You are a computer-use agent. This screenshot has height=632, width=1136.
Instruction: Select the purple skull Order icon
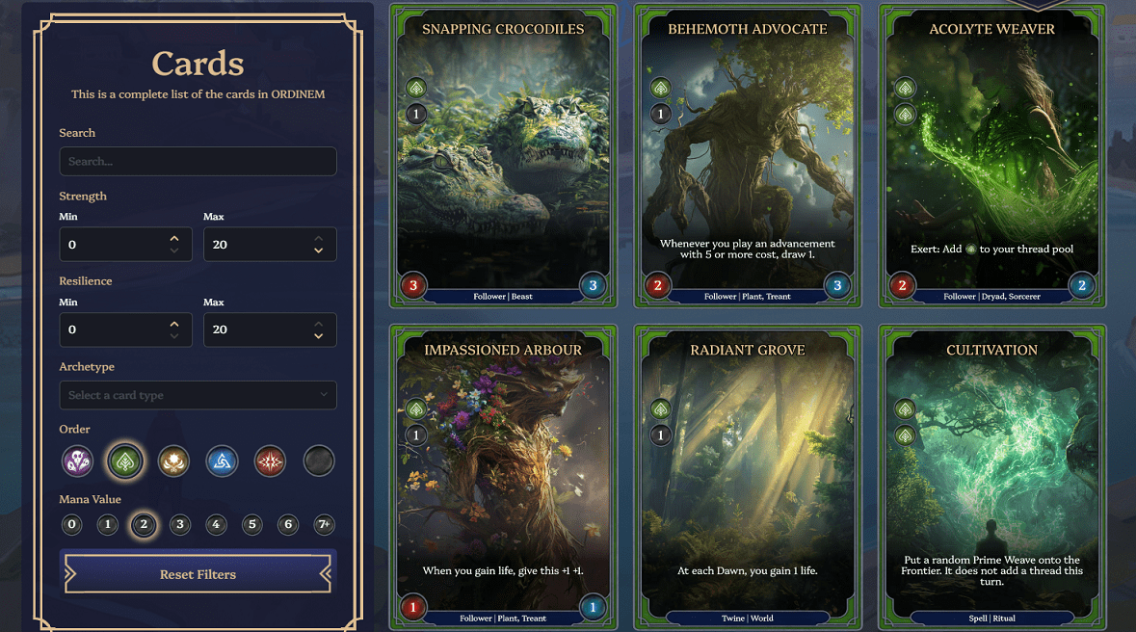[77, 461]
